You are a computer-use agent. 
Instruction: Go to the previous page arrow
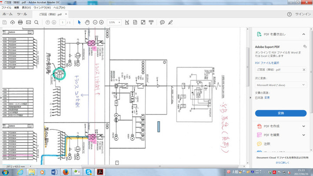coord(48,22)
